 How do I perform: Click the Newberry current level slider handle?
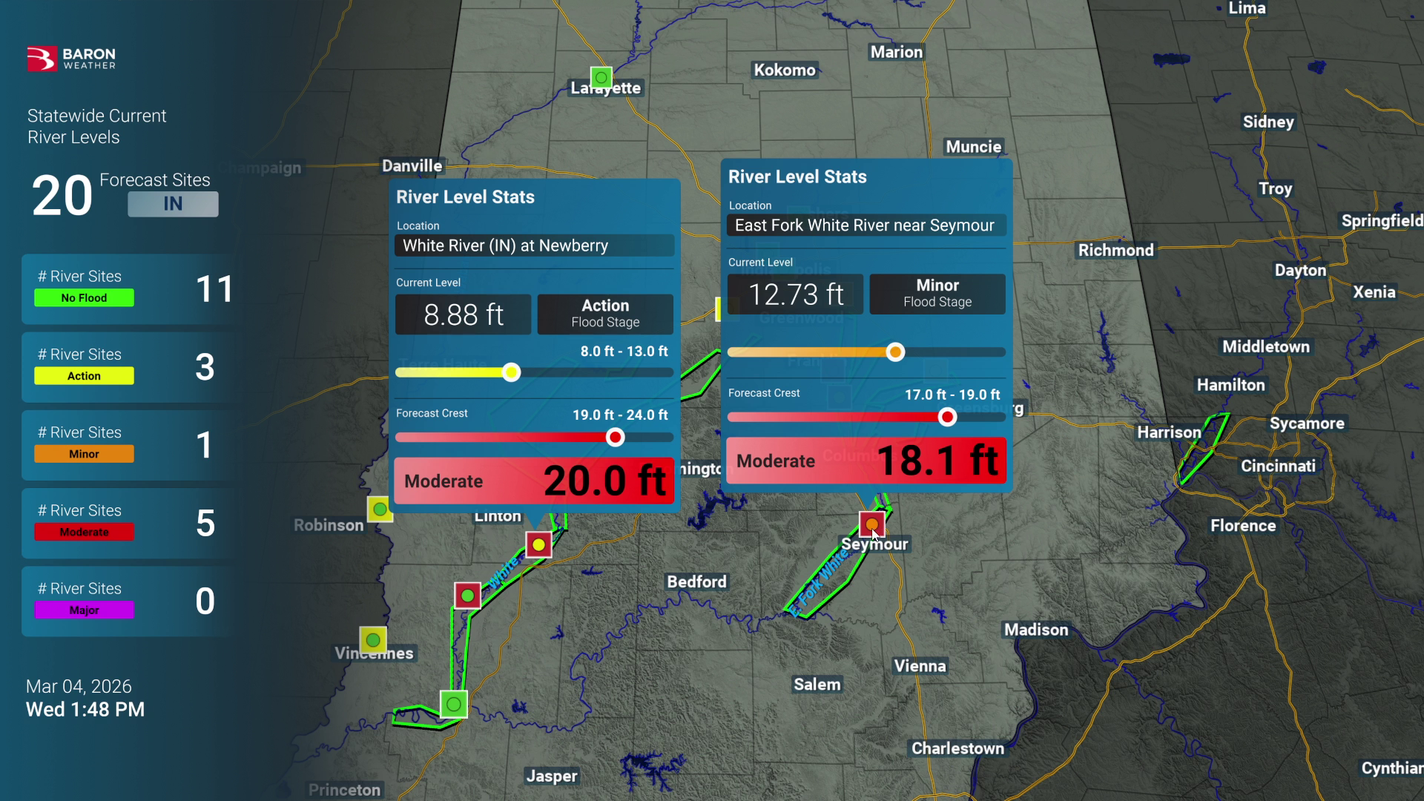pos(511,372)
